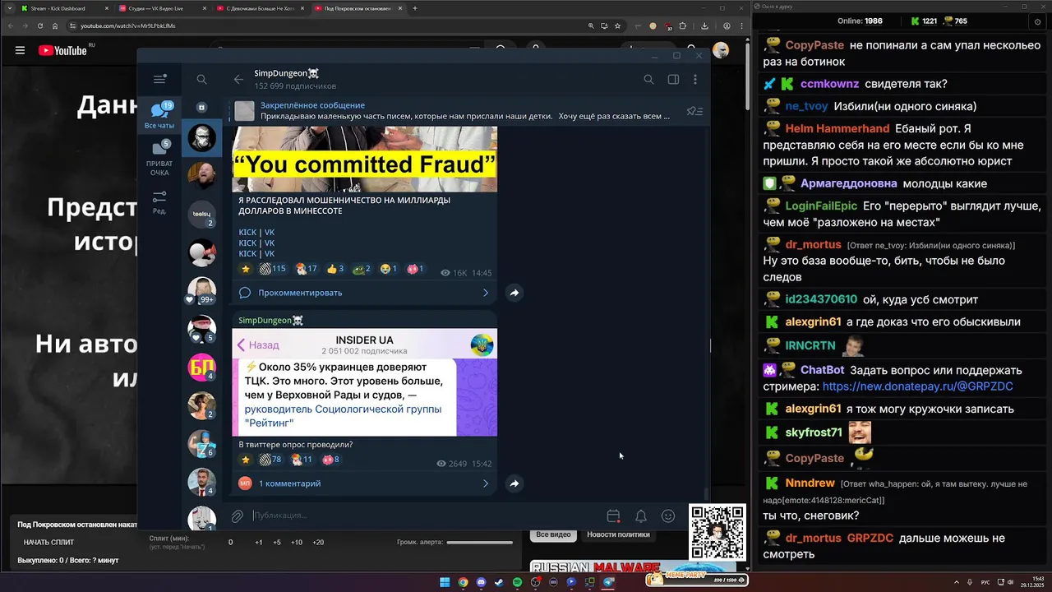This screenshot has width=1052, height=592.
Task: Expand comments chevron on 'Прокомментировать' row
Action: (x=485, y=293)
